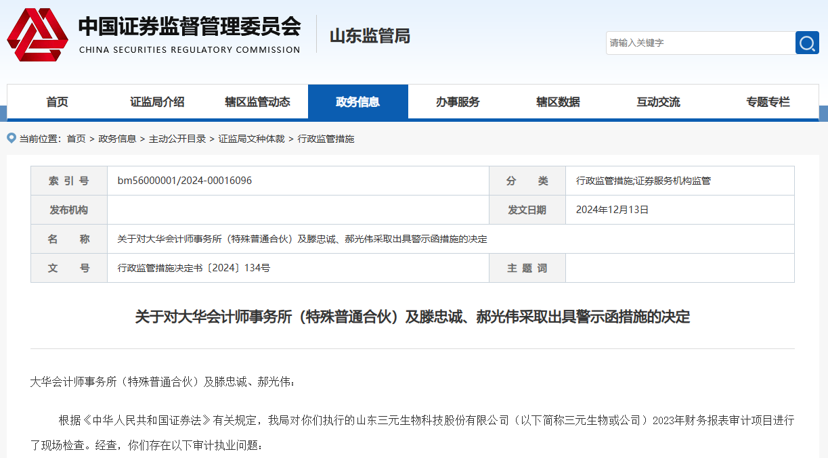Click the 名称 row title text in table
This screenshot has width=828, height=458.
pos(302,239)
